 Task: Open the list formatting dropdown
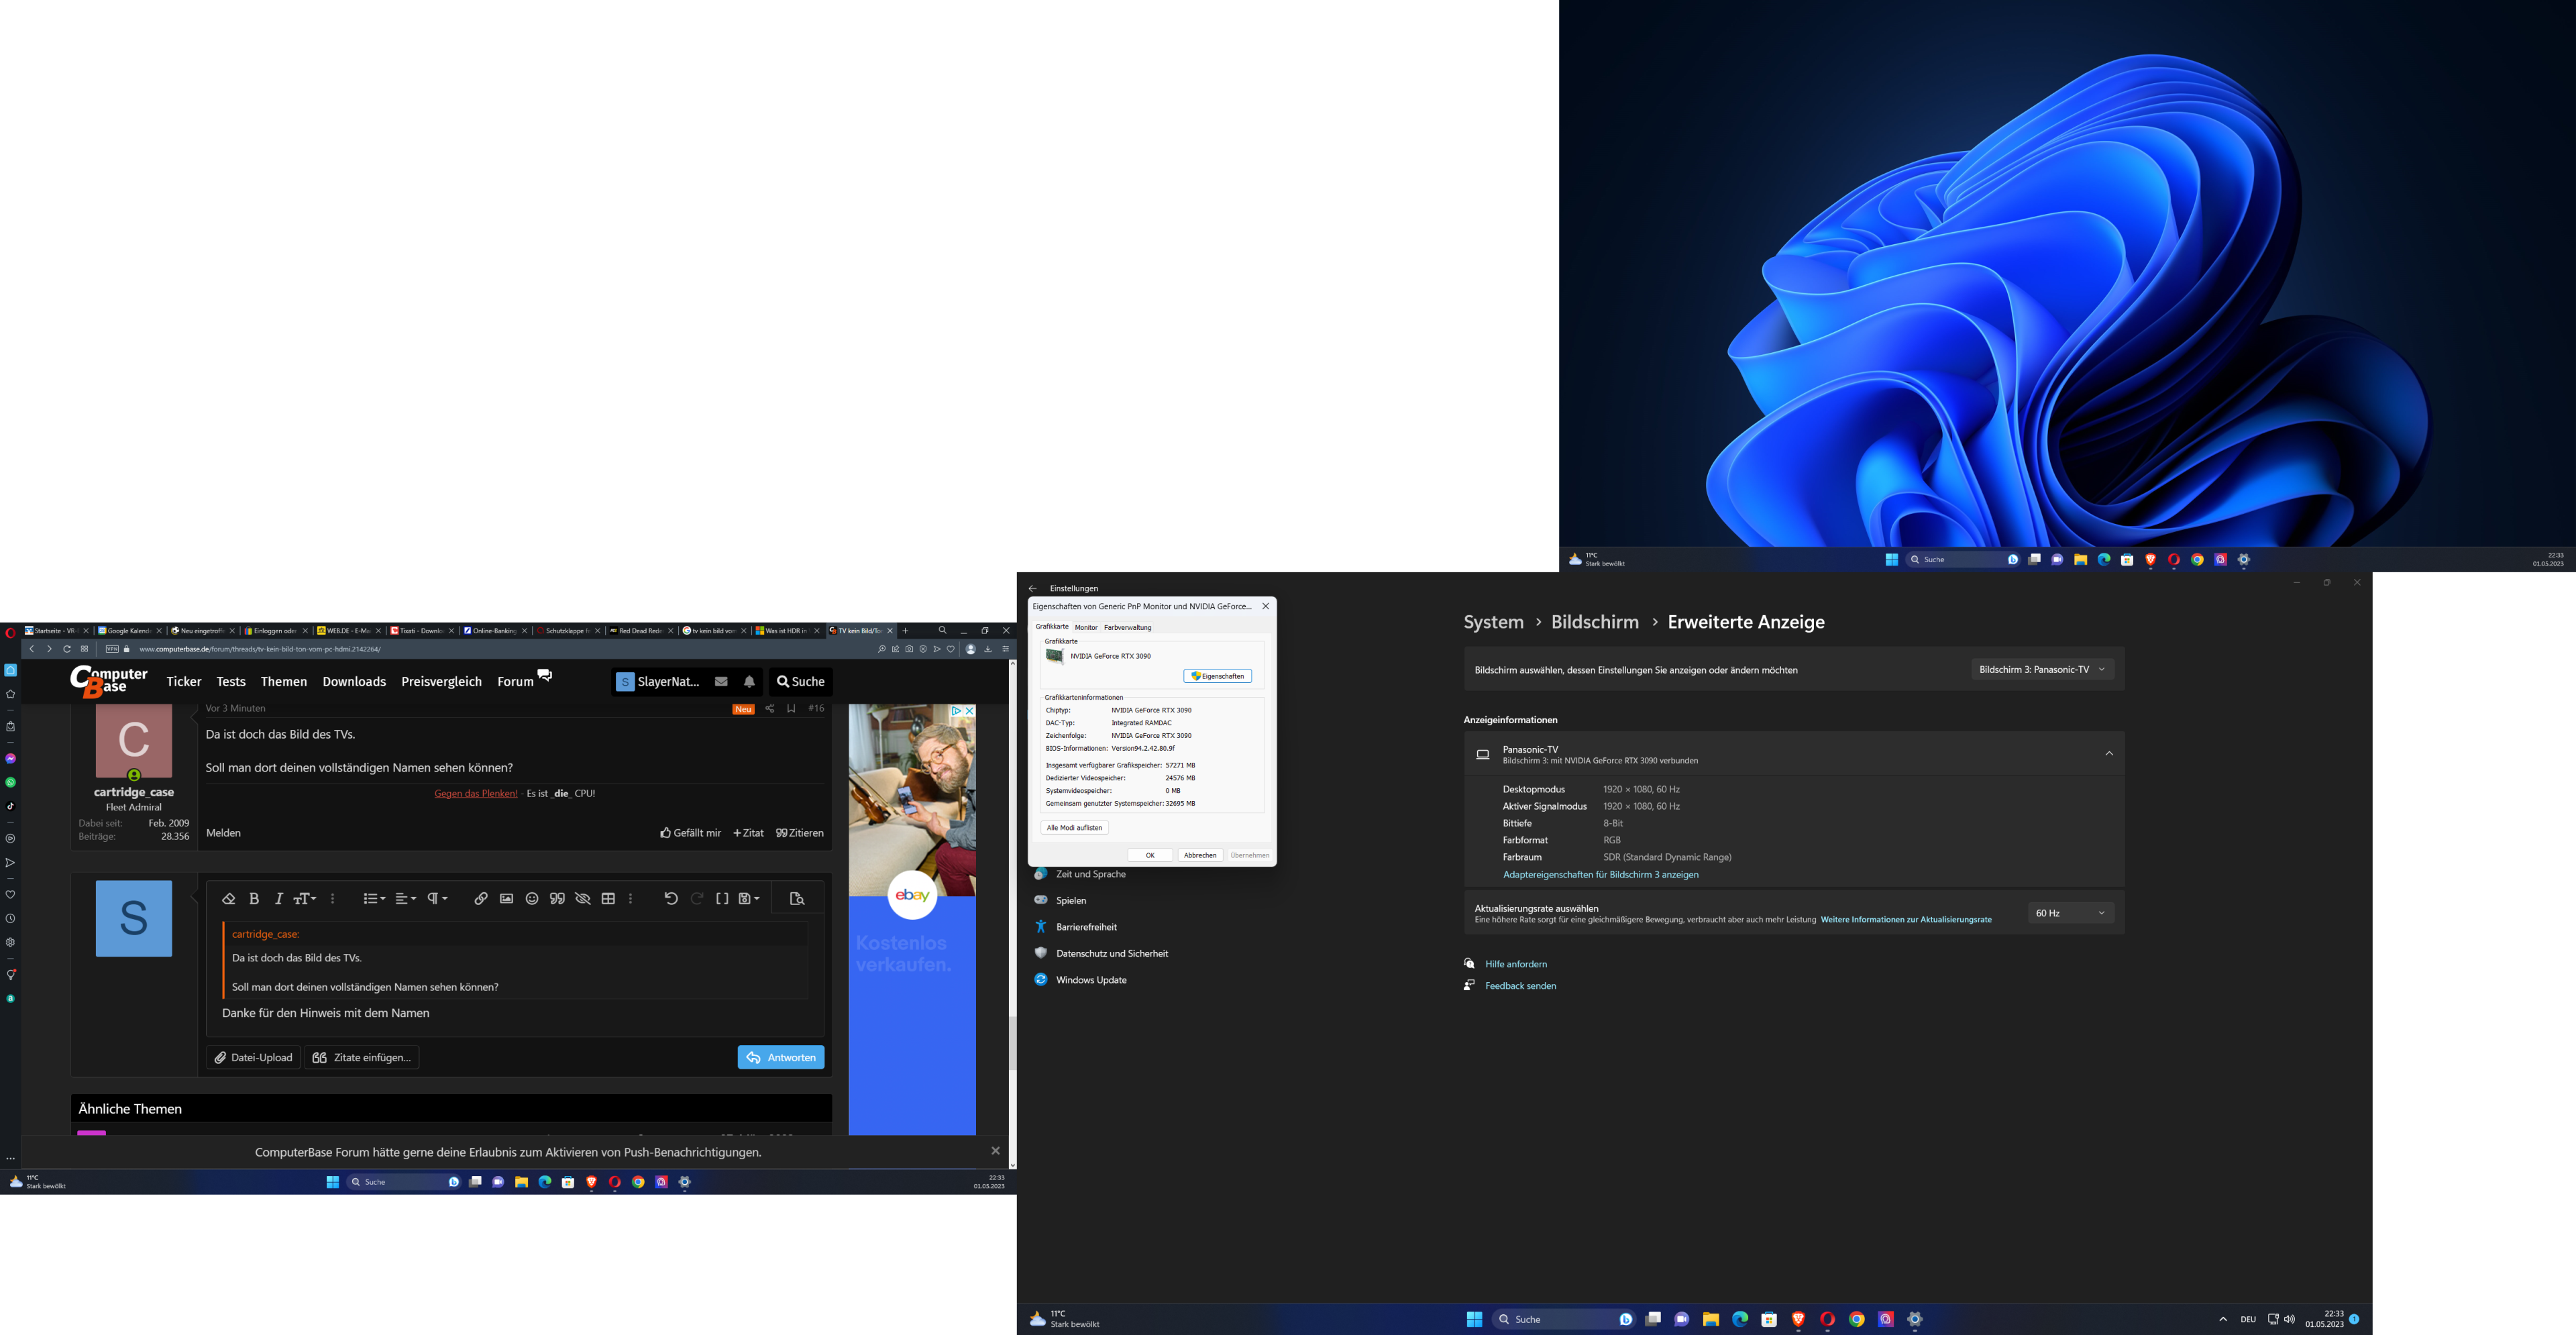[x=374, y=899]
